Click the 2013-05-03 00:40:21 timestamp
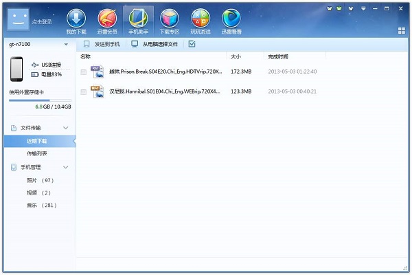This screenshot has height=275, width=412. point(293,91)
